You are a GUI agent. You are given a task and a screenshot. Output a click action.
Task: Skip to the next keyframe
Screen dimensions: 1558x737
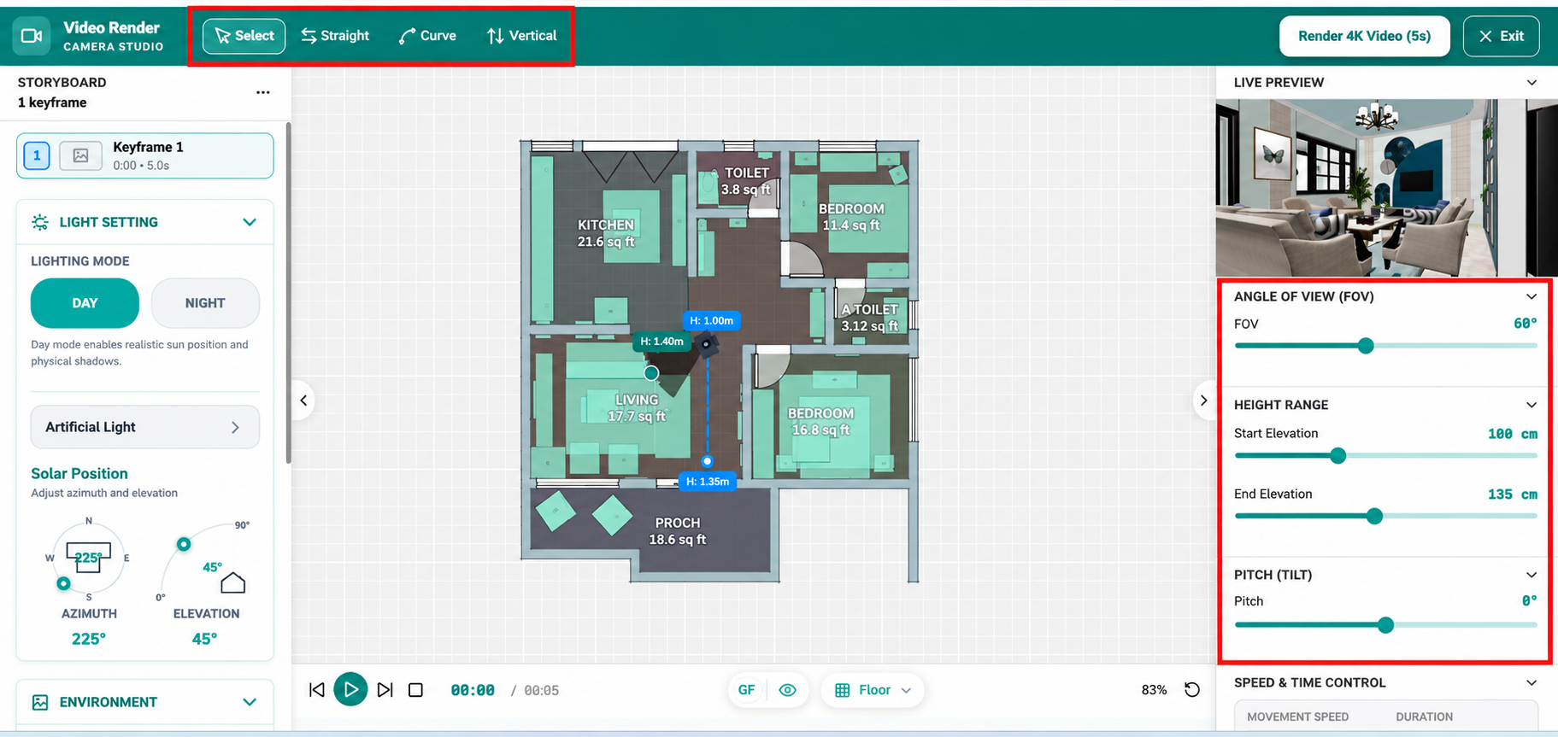coord(385,690)
